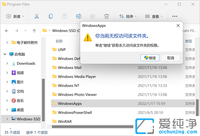Open the three-dot See more menu
Viewport: 200px width, 136px height.
(x=175, y=16)
